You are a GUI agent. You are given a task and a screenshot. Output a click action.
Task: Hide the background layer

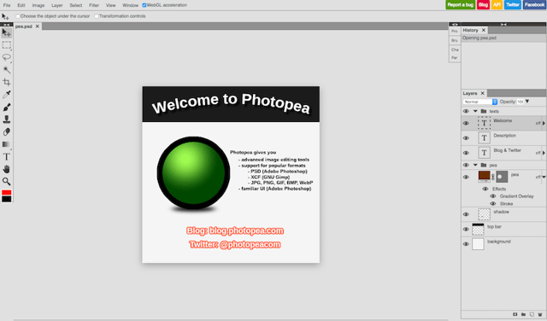click(x=466, y=244)
